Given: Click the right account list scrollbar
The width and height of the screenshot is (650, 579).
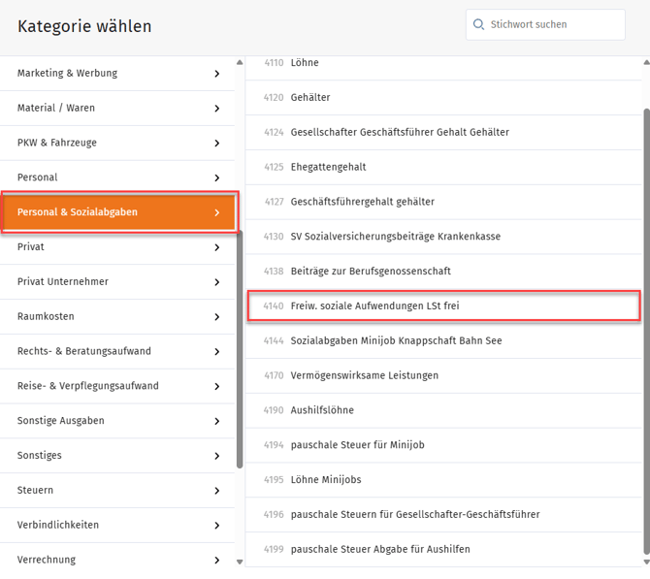Looking at the screenshot, I should tap(645, 330).
